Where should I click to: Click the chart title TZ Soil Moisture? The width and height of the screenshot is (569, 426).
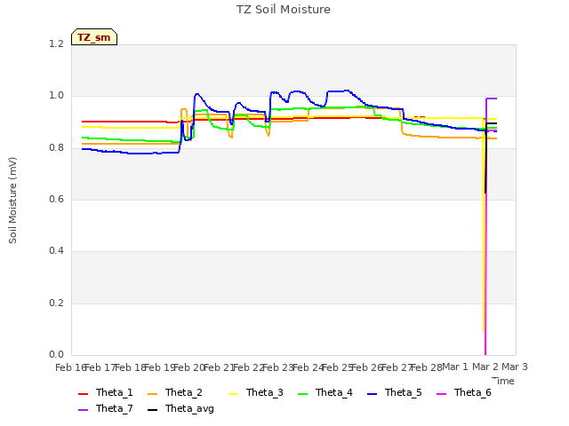coord(284,10)
